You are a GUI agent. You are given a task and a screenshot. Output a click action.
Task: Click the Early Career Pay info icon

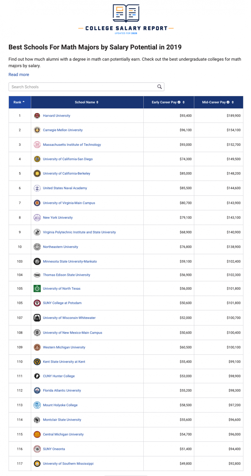(x=179, y=102)
